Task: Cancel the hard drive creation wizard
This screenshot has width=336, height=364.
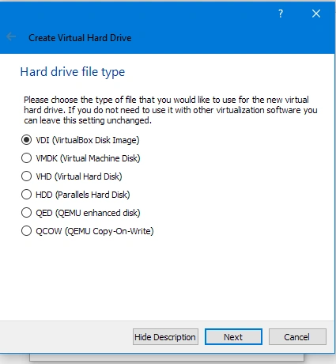Action: pyautogui.click(x=297, y=337)
